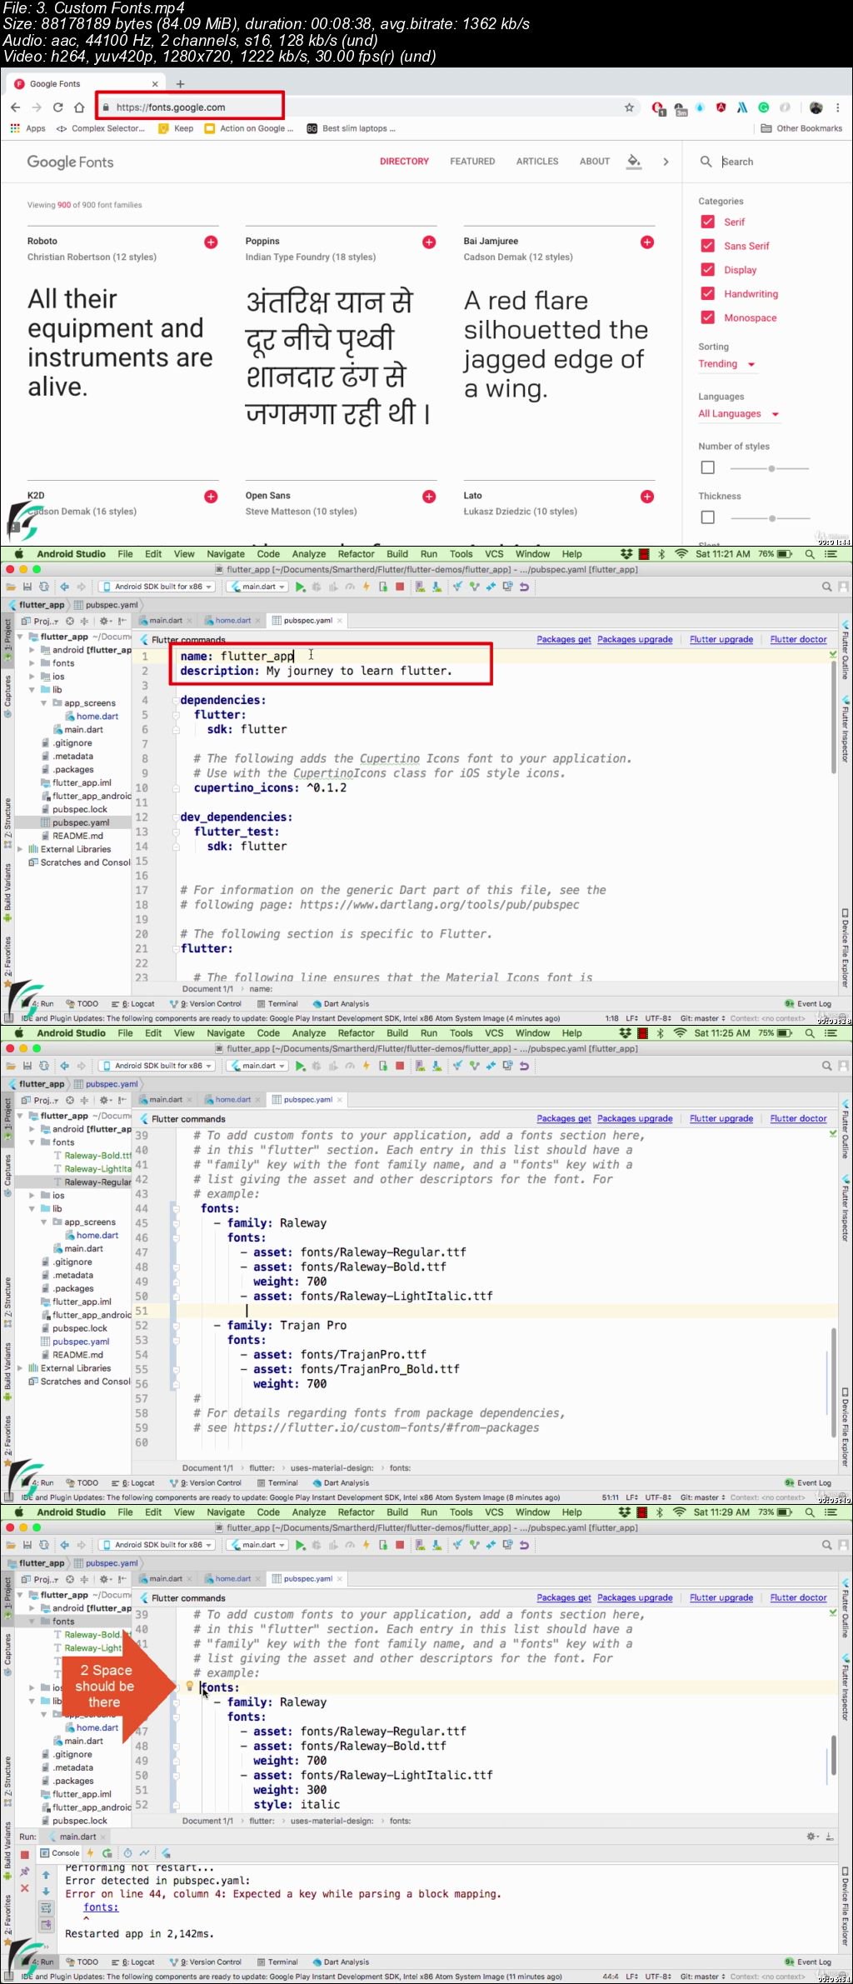853x1984 pixels.
Task: Click Packages get in 11:21 AM editor
Action: pyautogui.click(x=564, y=640)
